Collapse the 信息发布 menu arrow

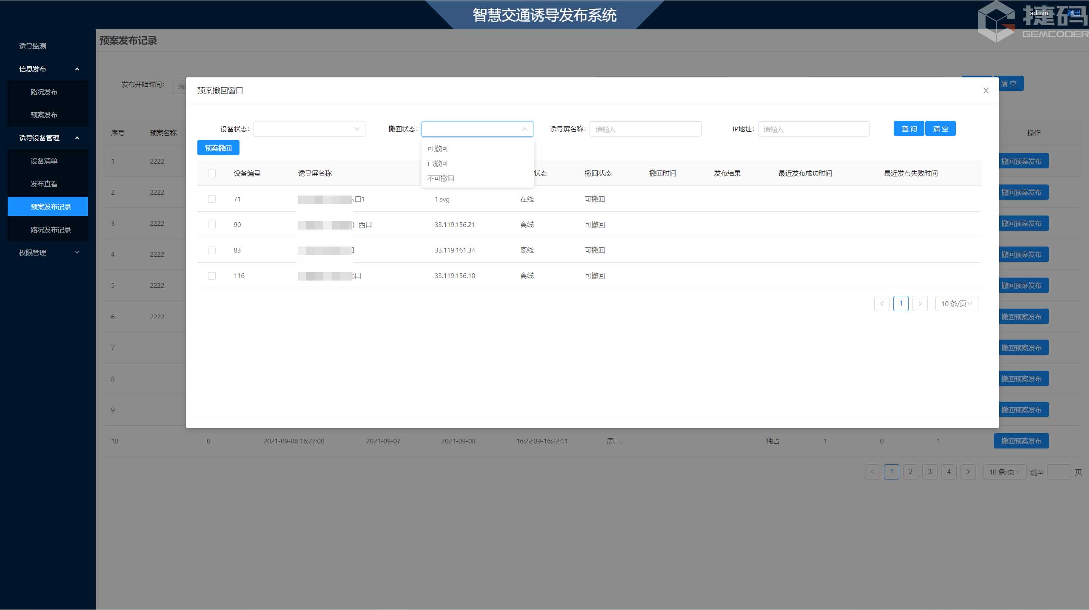pyautogui.click(x=77, y=69)
